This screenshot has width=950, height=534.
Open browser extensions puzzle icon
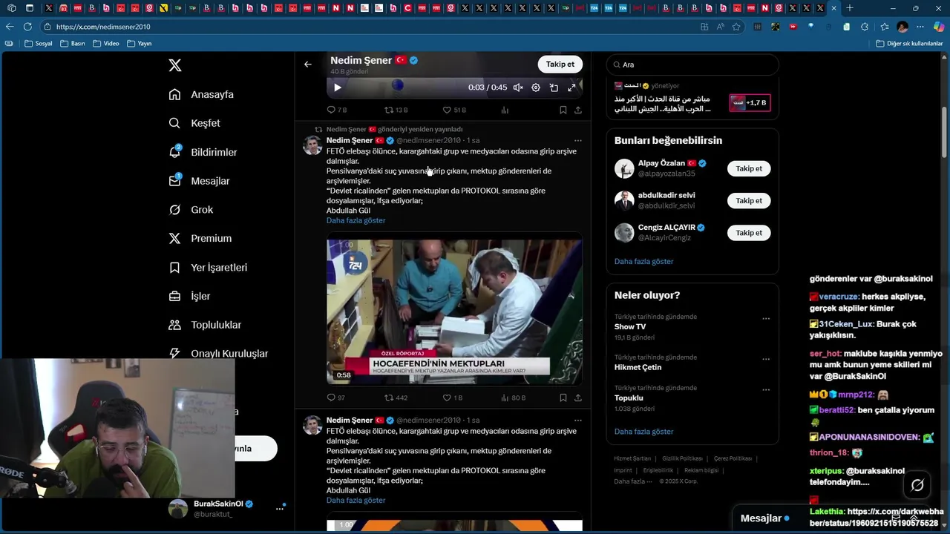pyautogui.click(x=865, y=27)
